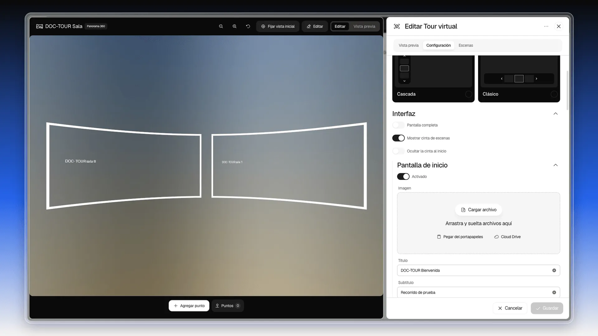Click the Cloud Drive option
Image resolution: width=598 pixels, height=336 pixels.
[x=507, y=237]
